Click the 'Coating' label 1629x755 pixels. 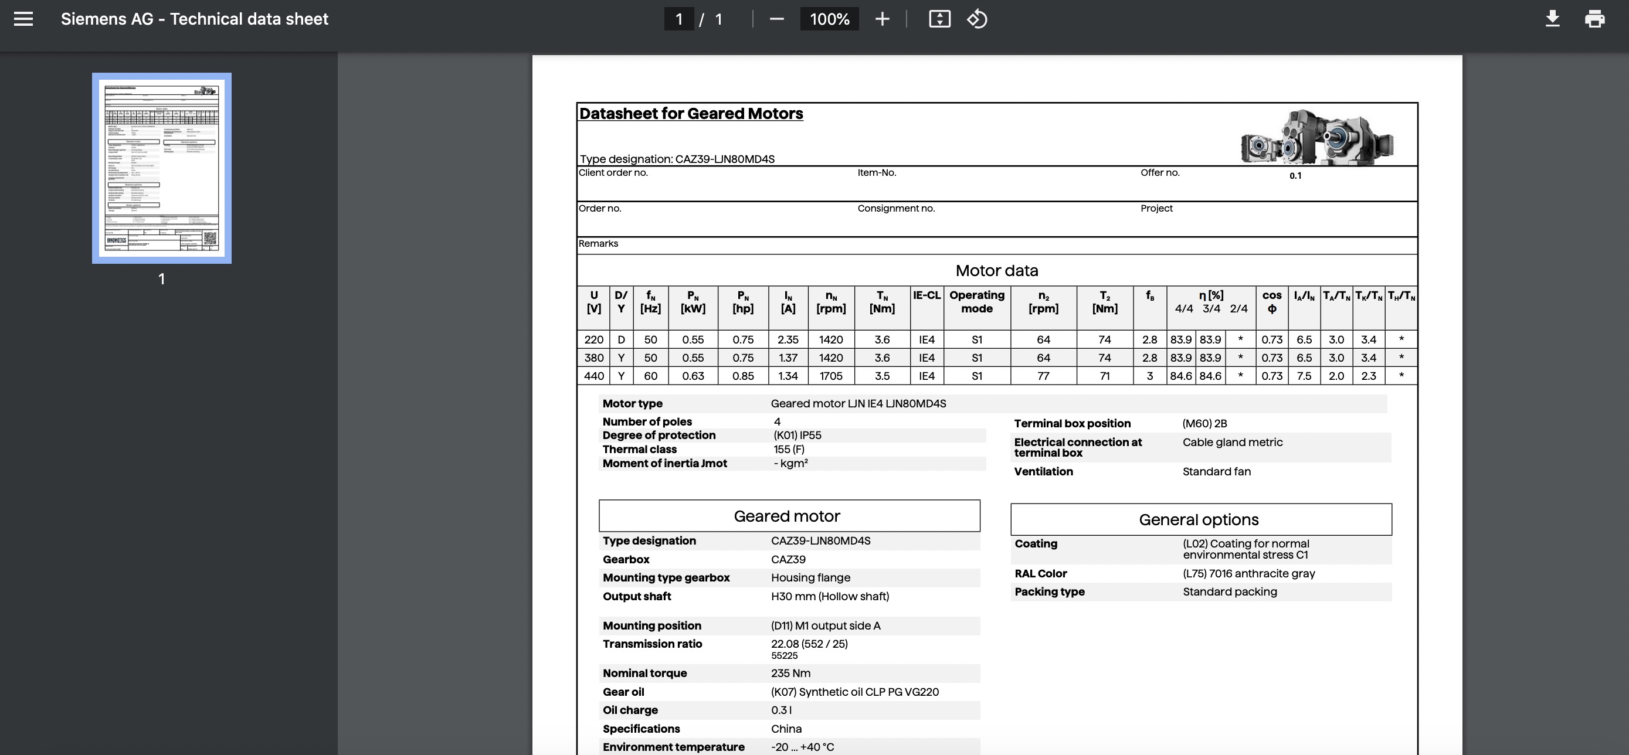[x=1035, y=544]
